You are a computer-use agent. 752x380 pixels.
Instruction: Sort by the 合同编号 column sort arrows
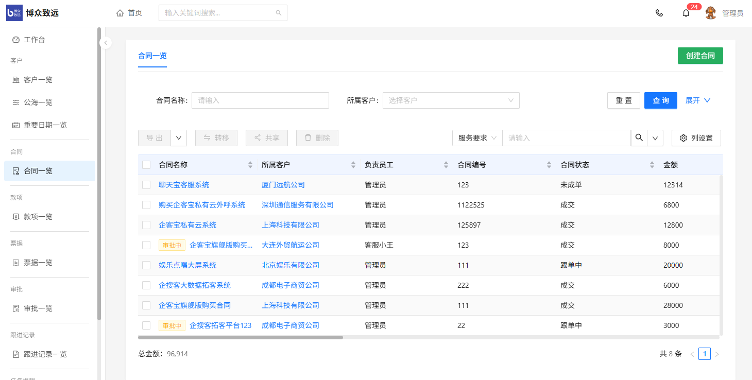549,165
